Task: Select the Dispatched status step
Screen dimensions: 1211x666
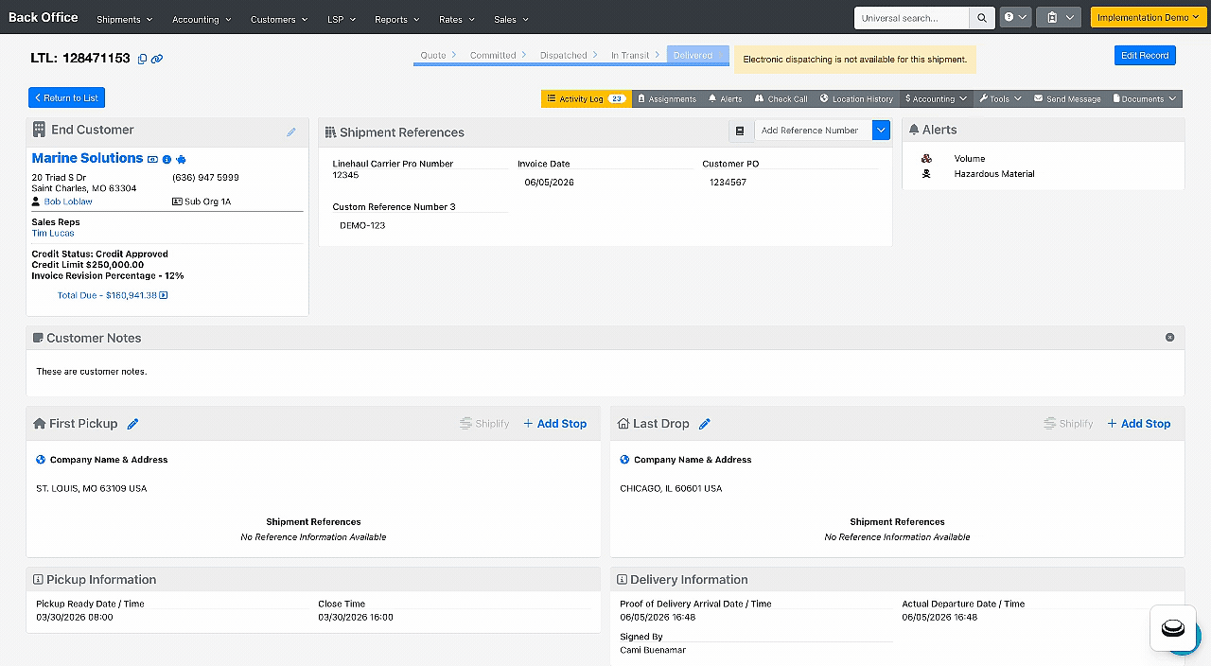Action: [x=564, y=55]
